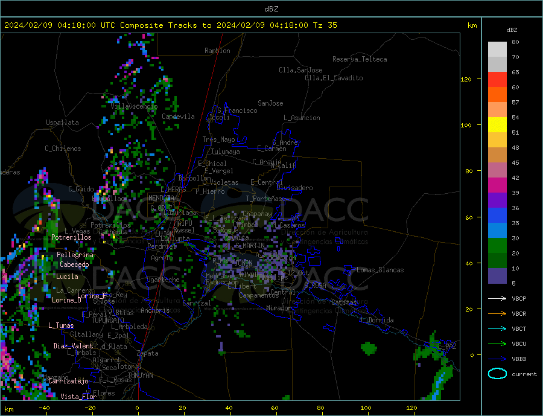Pick the magenta 39 dBZ swatch

(x=497, y=185)
